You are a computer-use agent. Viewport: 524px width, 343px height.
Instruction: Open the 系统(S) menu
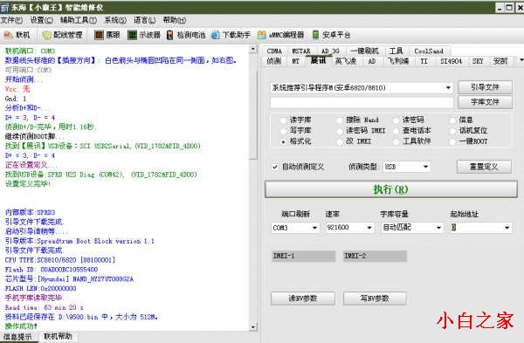pyautogui.click(x=115, y=20)
